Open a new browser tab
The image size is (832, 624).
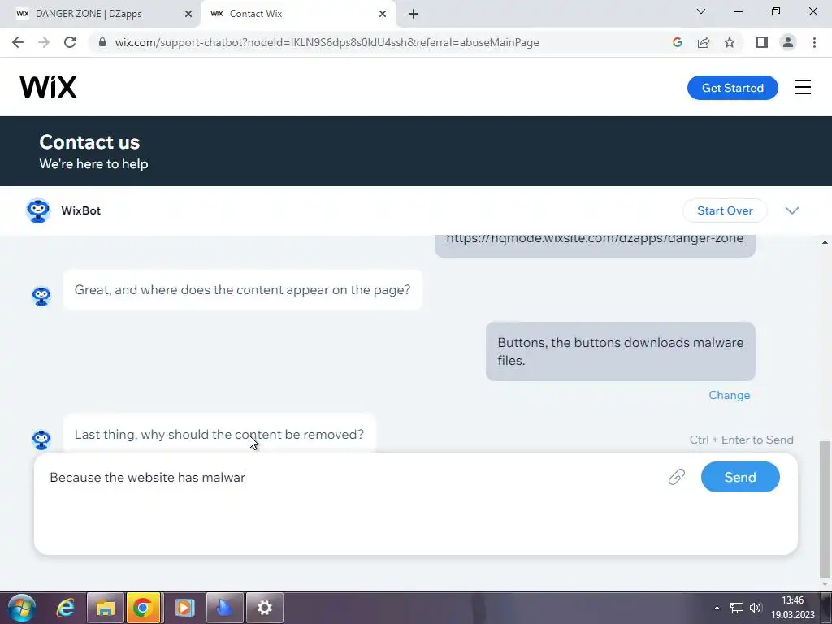(x=414, y=14)
